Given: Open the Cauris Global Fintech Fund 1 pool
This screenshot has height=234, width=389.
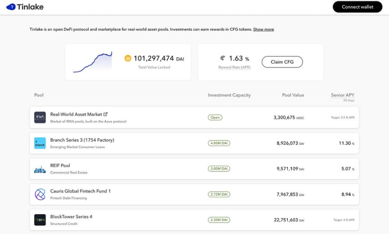Looking at the screenshot, I should click(194, 194).
